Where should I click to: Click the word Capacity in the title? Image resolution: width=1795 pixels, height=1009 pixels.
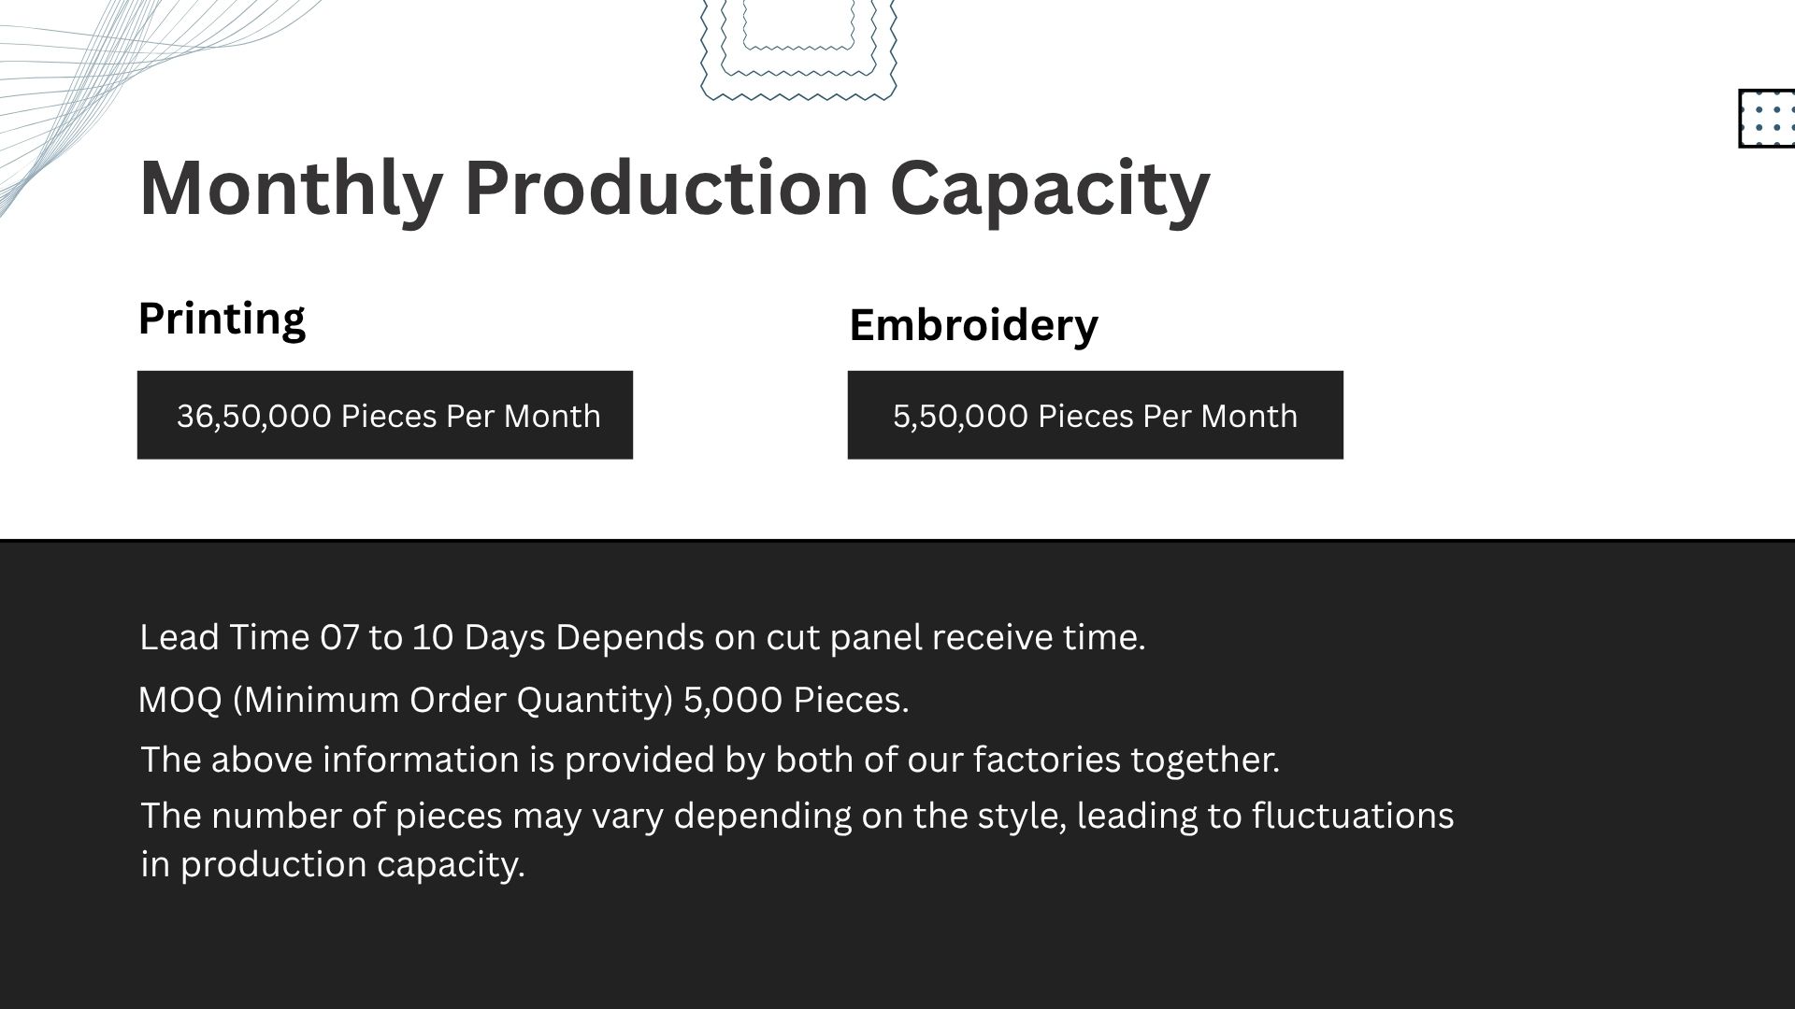point(1049,188)
